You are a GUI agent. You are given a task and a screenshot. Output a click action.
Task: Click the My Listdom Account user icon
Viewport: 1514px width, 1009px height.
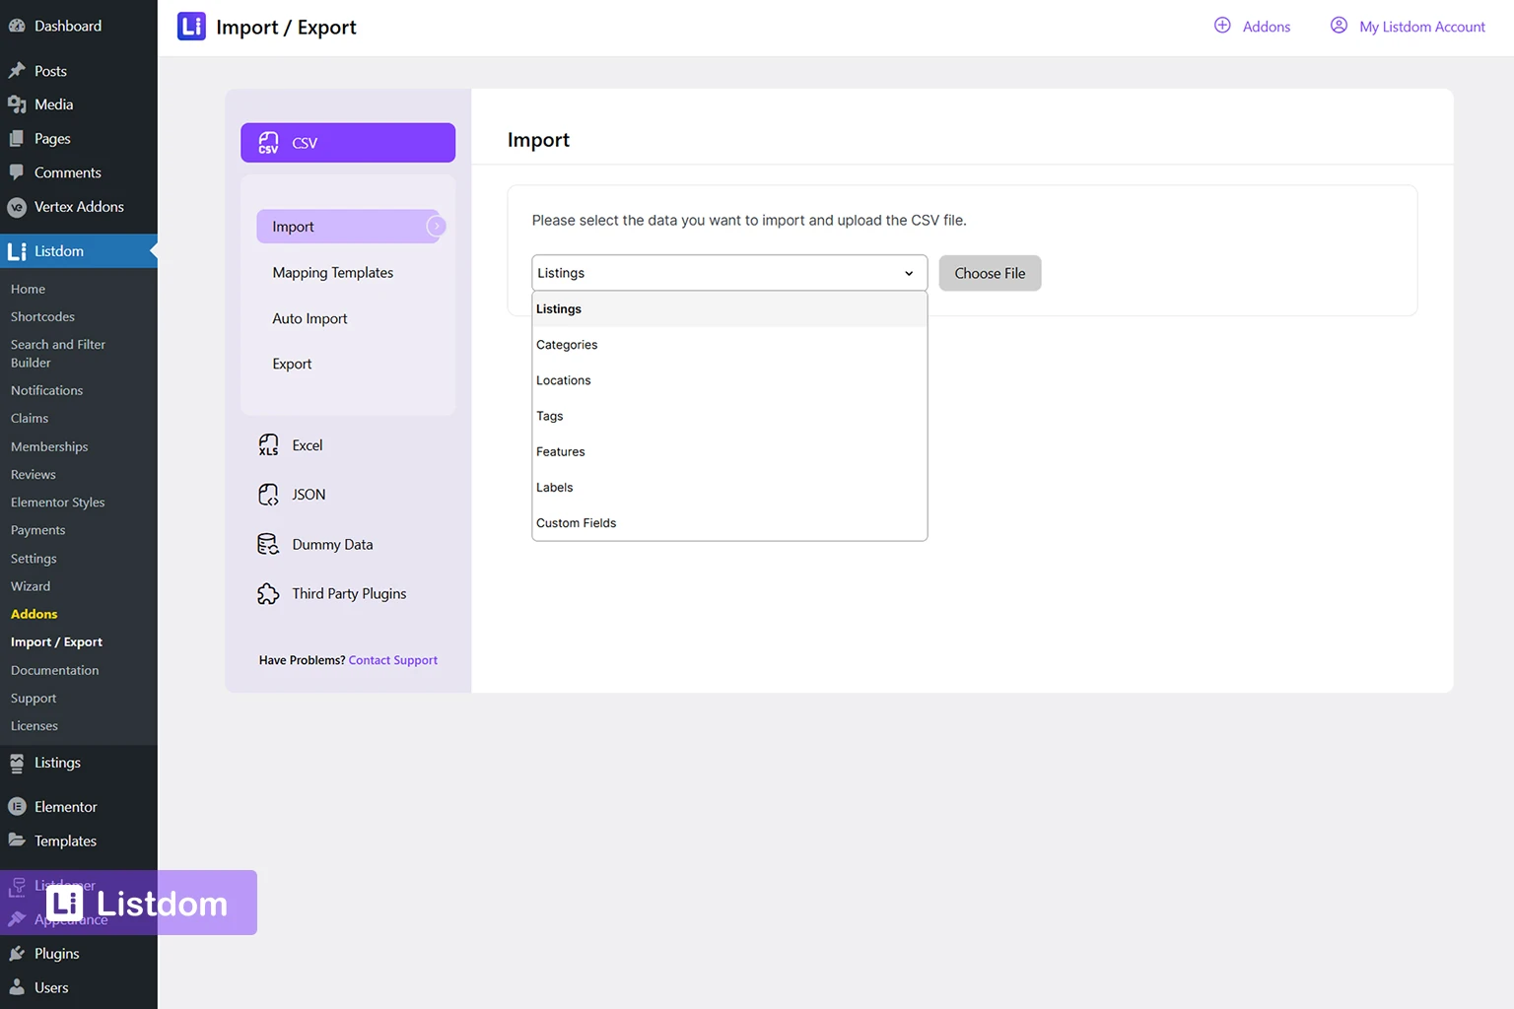click(1339, 26)
